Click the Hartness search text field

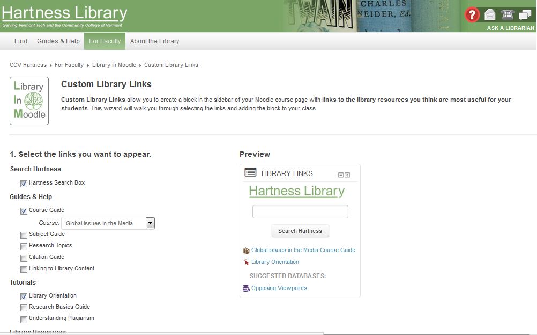[x=300, y=211]
